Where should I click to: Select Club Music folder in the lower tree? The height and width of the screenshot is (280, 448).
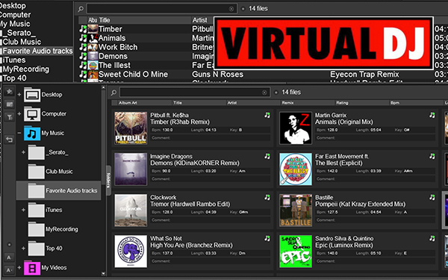[59, 172]
